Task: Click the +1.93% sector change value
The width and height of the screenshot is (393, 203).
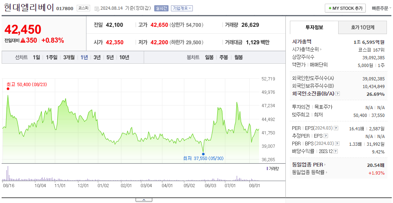Action: click(376, 173)
